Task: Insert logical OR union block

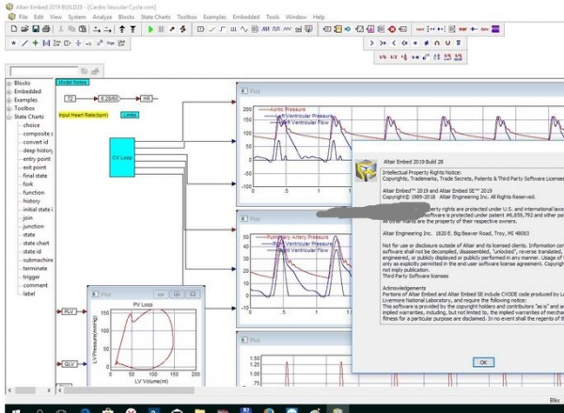Action: point(447,43)
